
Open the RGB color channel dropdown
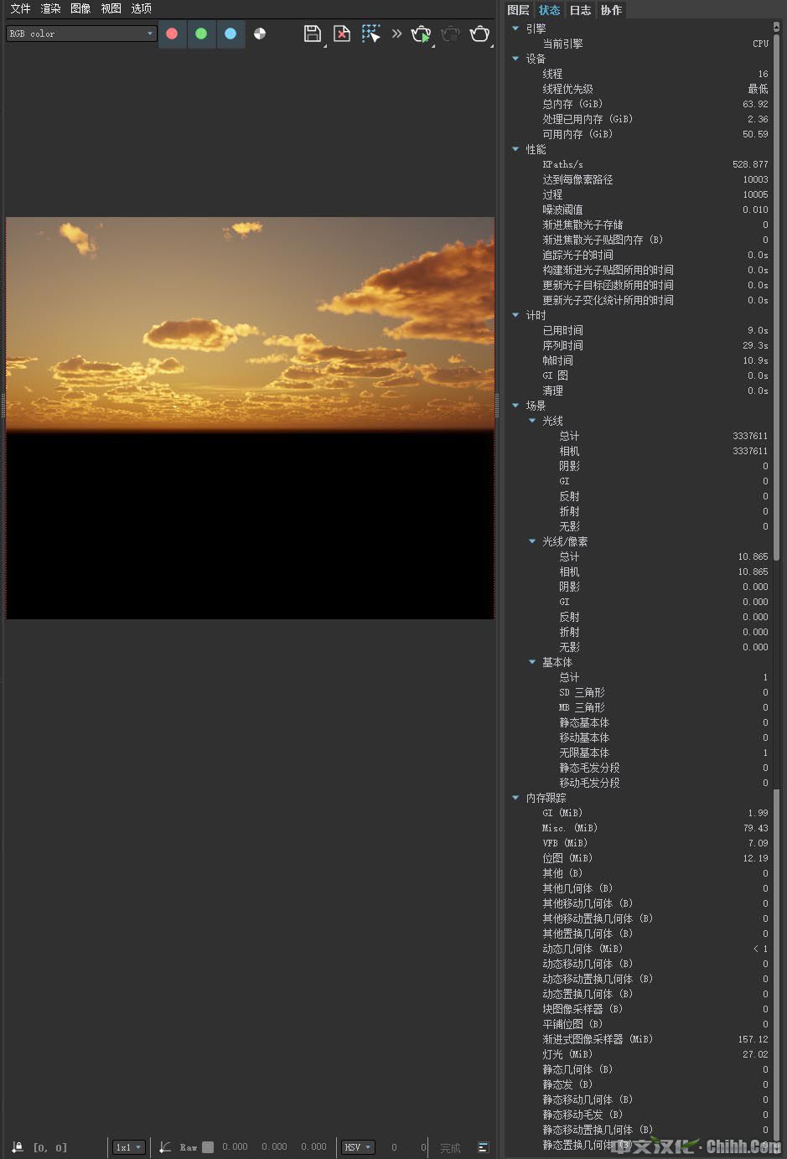81,34
